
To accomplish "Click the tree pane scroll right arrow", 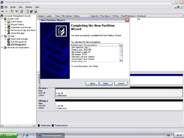I will (x=34, y=126).
